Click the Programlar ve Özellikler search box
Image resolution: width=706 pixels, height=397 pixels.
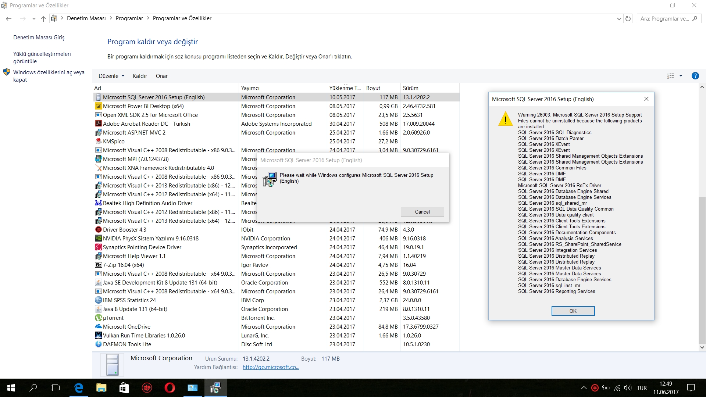669,18
